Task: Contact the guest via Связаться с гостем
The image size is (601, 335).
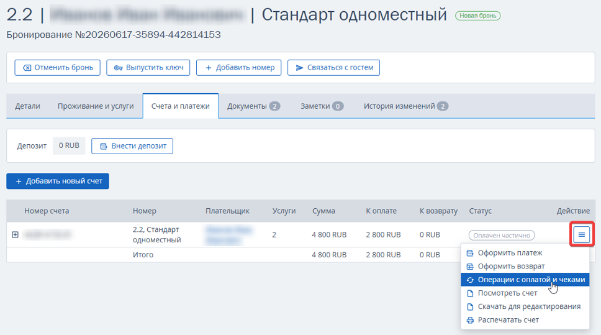Action: [x=333, y=68]
